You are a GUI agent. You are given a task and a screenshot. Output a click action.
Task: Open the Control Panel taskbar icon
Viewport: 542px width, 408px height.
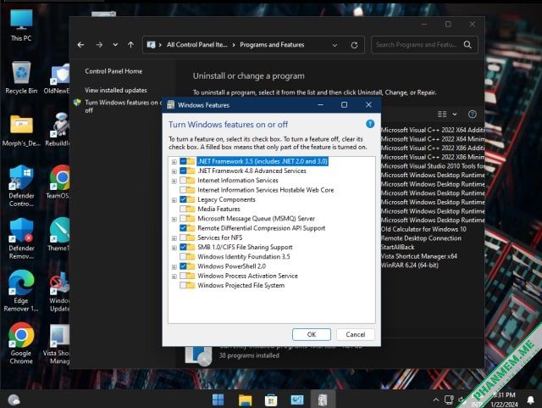(297, 400)
